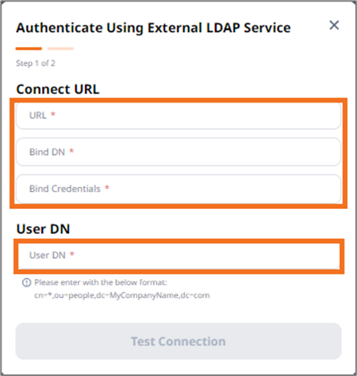Viewport: 357px width, 376px height.
Task: Select the first step progress indicator
Action: coord(29,48)
